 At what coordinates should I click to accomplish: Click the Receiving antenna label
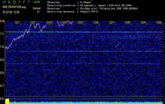click(x=61, y=12)
